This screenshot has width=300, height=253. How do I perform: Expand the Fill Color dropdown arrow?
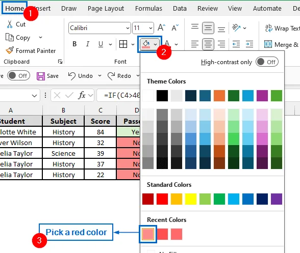[x=155, y=44]
